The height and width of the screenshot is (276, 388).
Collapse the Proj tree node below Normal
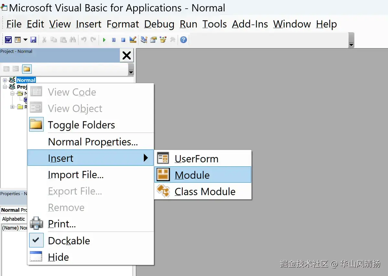[5, 87]
